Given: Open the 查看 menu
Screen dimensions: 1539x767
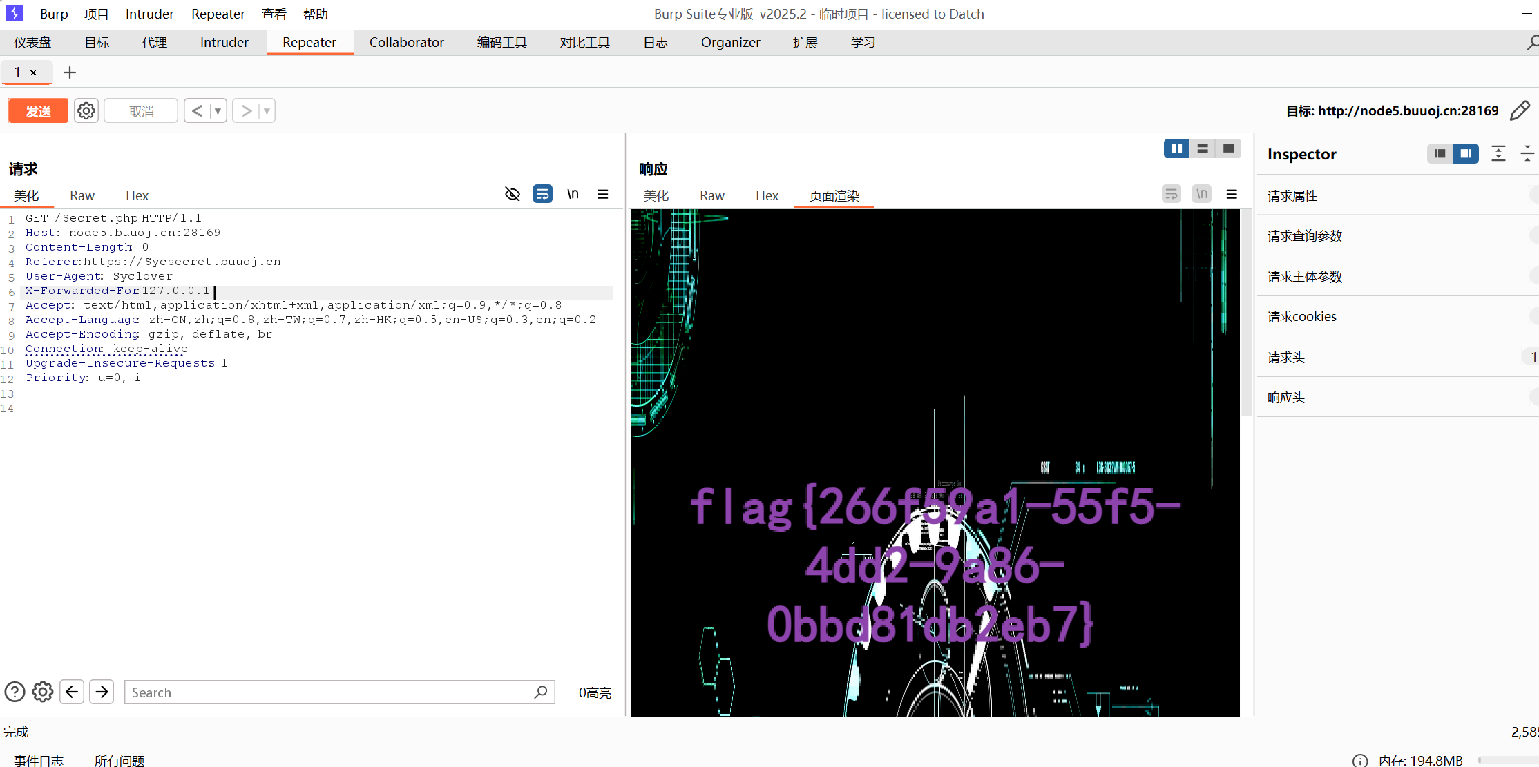Looking at the screenshot, I should click(x=274, y=14).
